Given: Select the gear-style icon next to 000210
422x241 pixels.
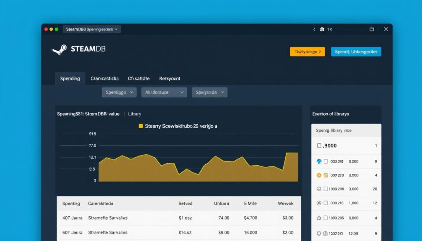Looking at the screenshot, I should (318, 203).
